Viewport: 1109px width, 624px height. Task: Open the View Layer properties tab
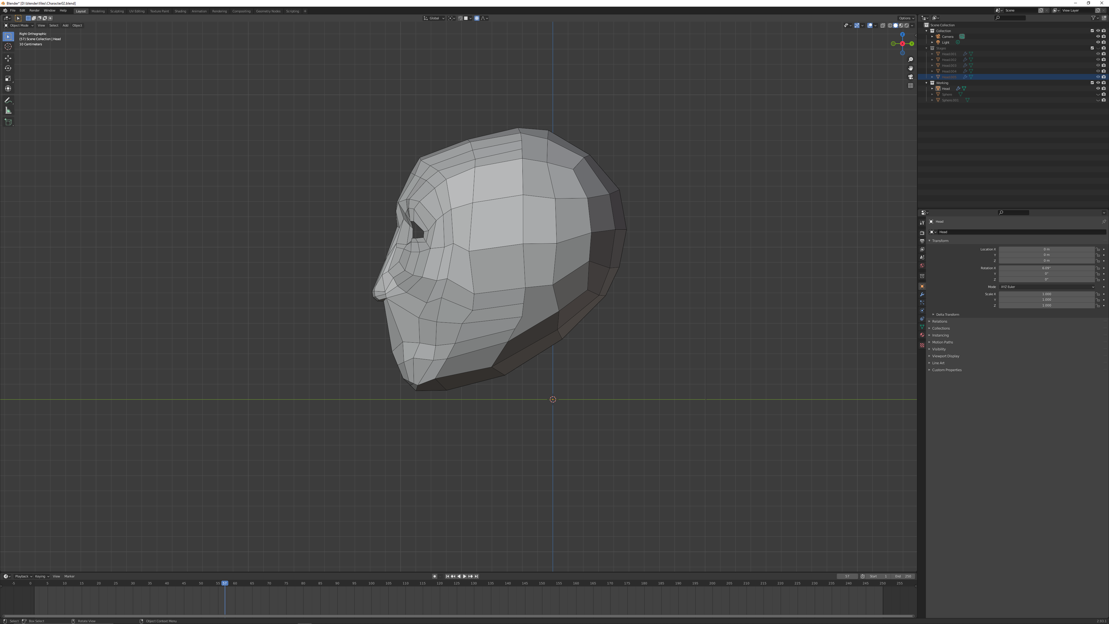pyautogui.click(x=922, y=249)
